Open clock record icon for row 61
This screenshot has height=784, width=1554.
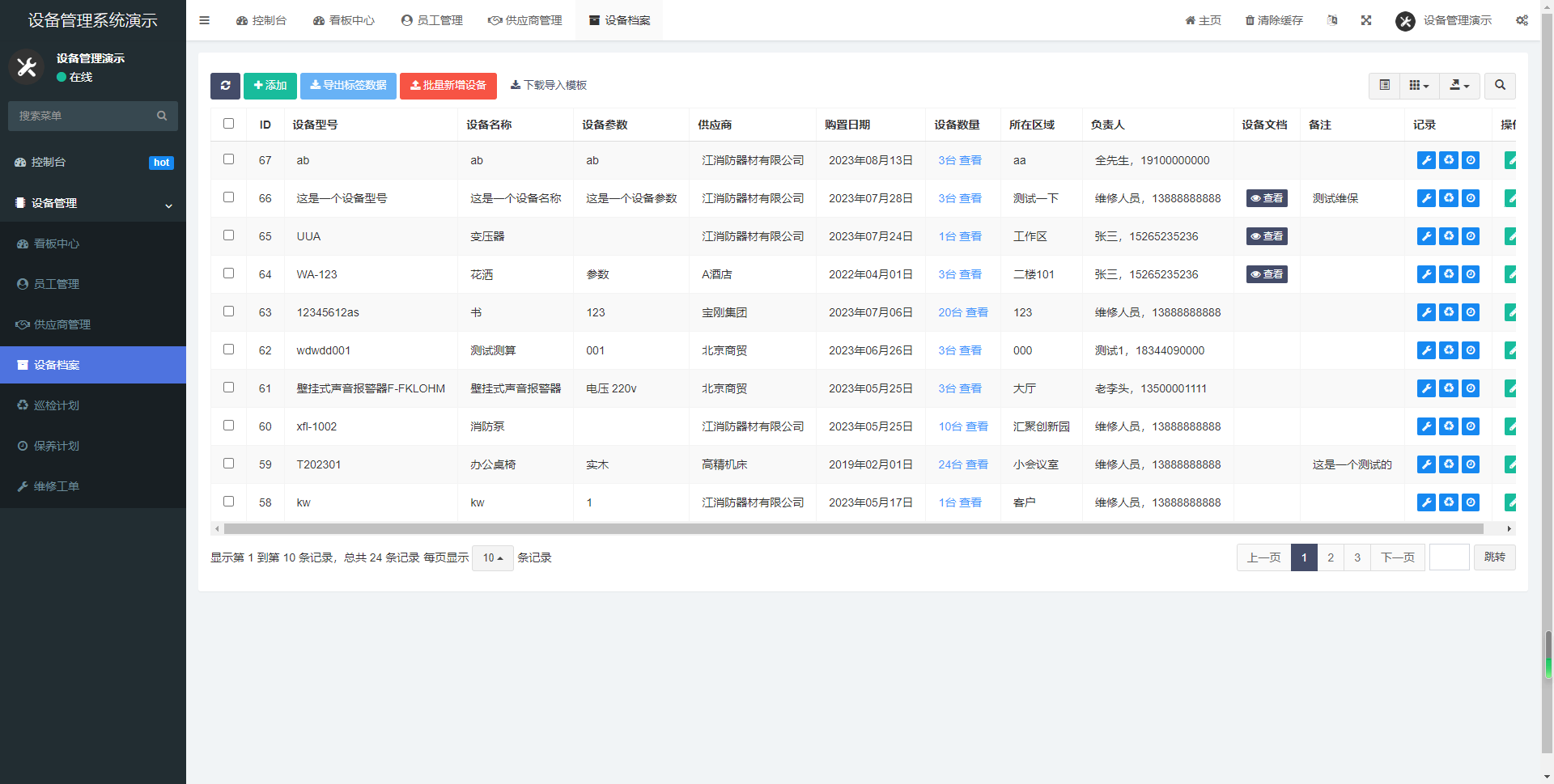pyautogui.click(x=1471, y=388)
